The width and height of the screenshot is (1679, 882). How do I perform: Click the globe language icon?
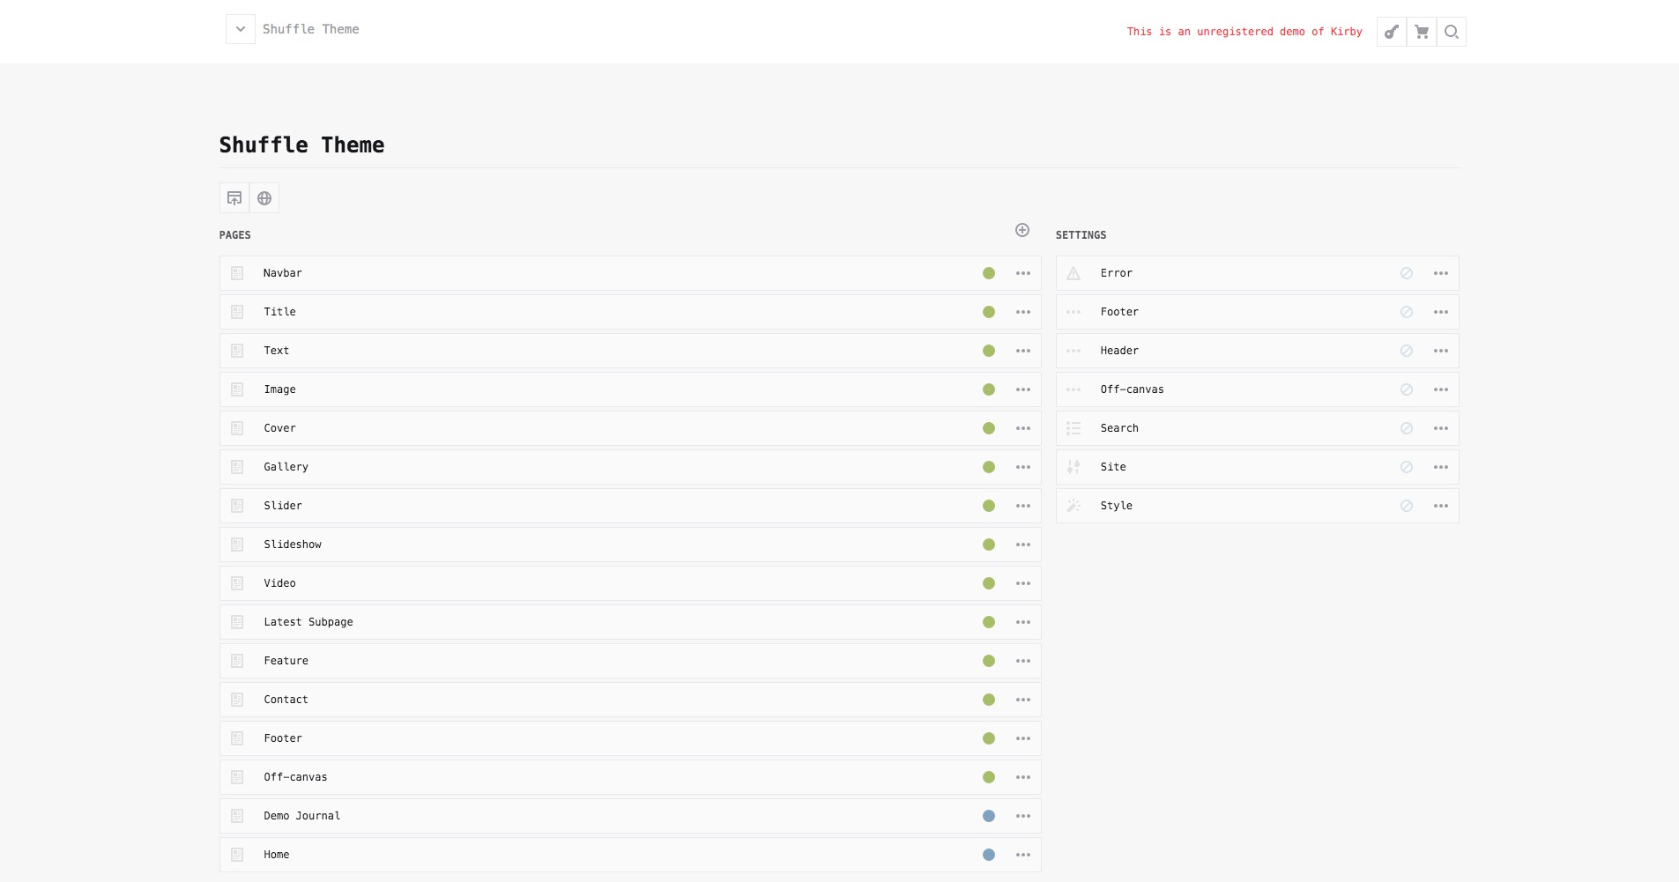264,198
